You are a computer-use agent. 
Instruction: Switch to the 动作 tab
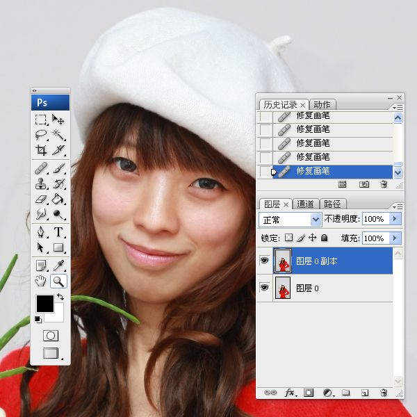pyautogui.click(x=322, y=105)
